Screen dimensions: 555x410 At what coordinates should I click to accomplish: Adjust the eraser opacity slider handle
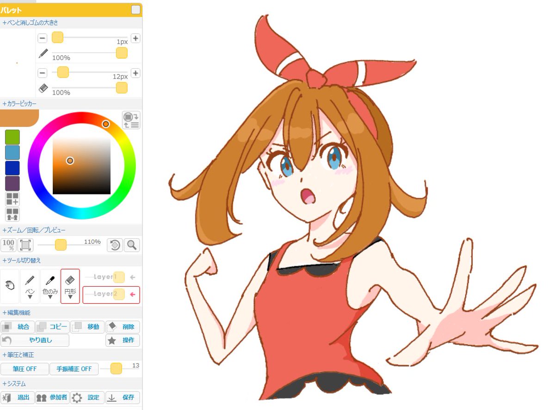click(x=122, y=88)
